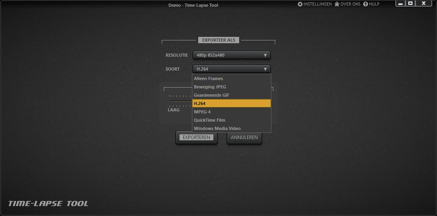Open Instellingen via the gear icon

[300, 4]
